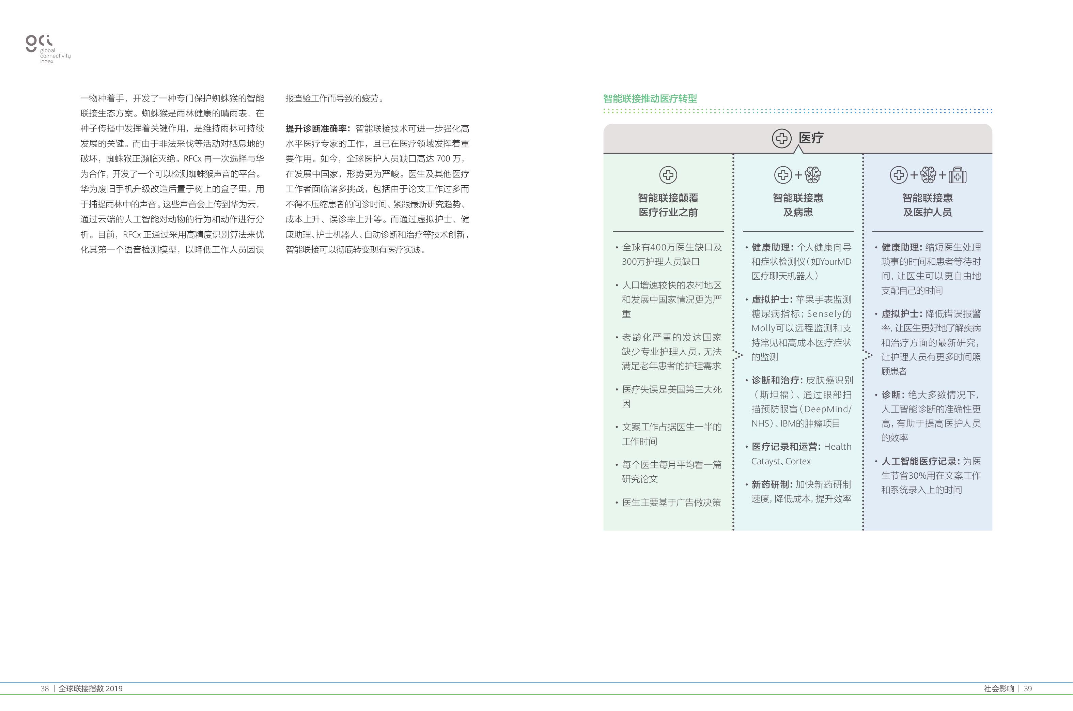The height and width of the screenshot is (711, 1073).
Task: Click bullet 全球有400万医生缺口及300万护理人员缺口
Action: (x=669, y=254)
